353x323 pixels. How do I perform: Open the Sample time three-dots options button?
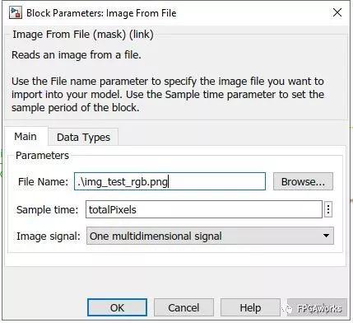click(x=328, y=209)
